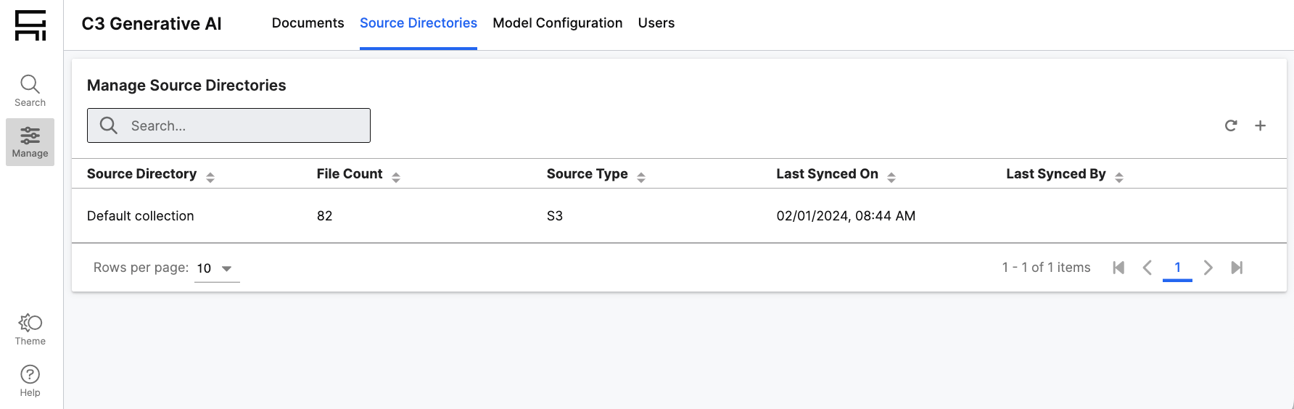
Task: Sort by Source Type column arrows
Action: (x=641, y=177)
